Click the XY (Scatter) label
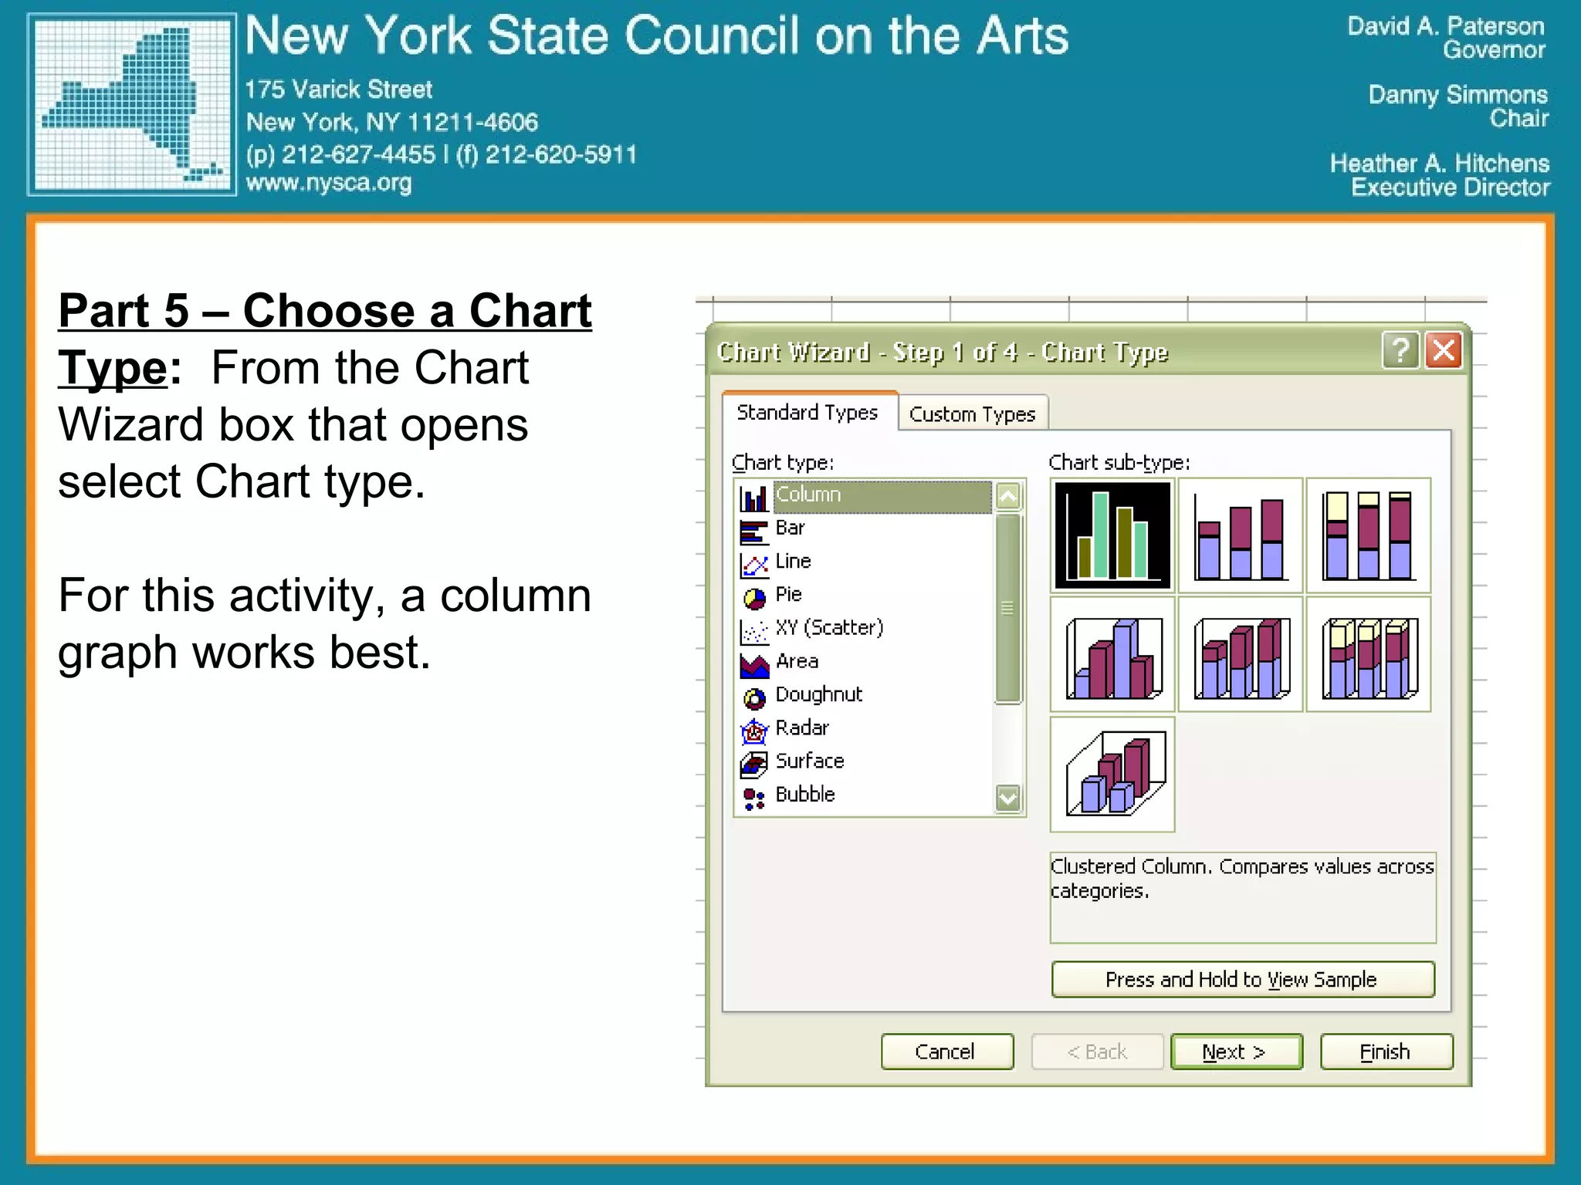 coord(830,628)
